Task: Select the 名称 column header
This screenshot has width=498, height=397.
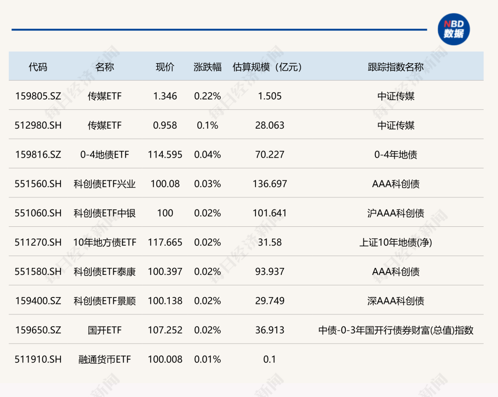Action: (x=105, y=66)
